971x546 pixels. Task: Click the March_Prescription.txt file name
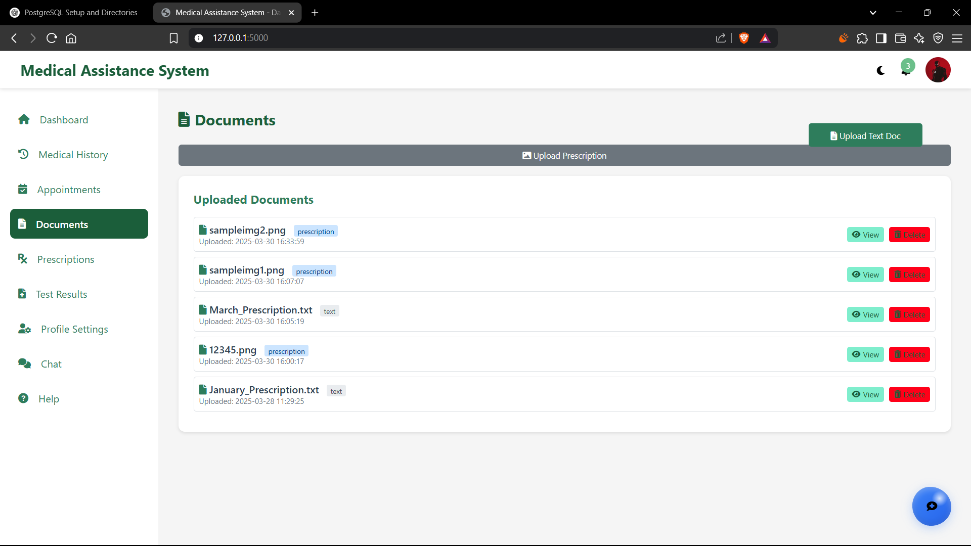[260, 310]
